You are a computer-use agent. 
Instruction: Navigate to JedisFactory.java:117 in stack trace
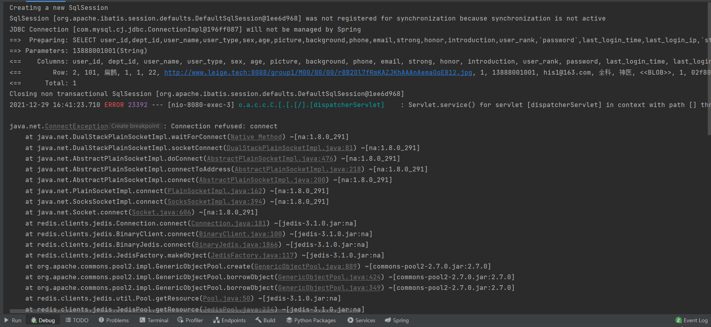[x=252, y=256]
